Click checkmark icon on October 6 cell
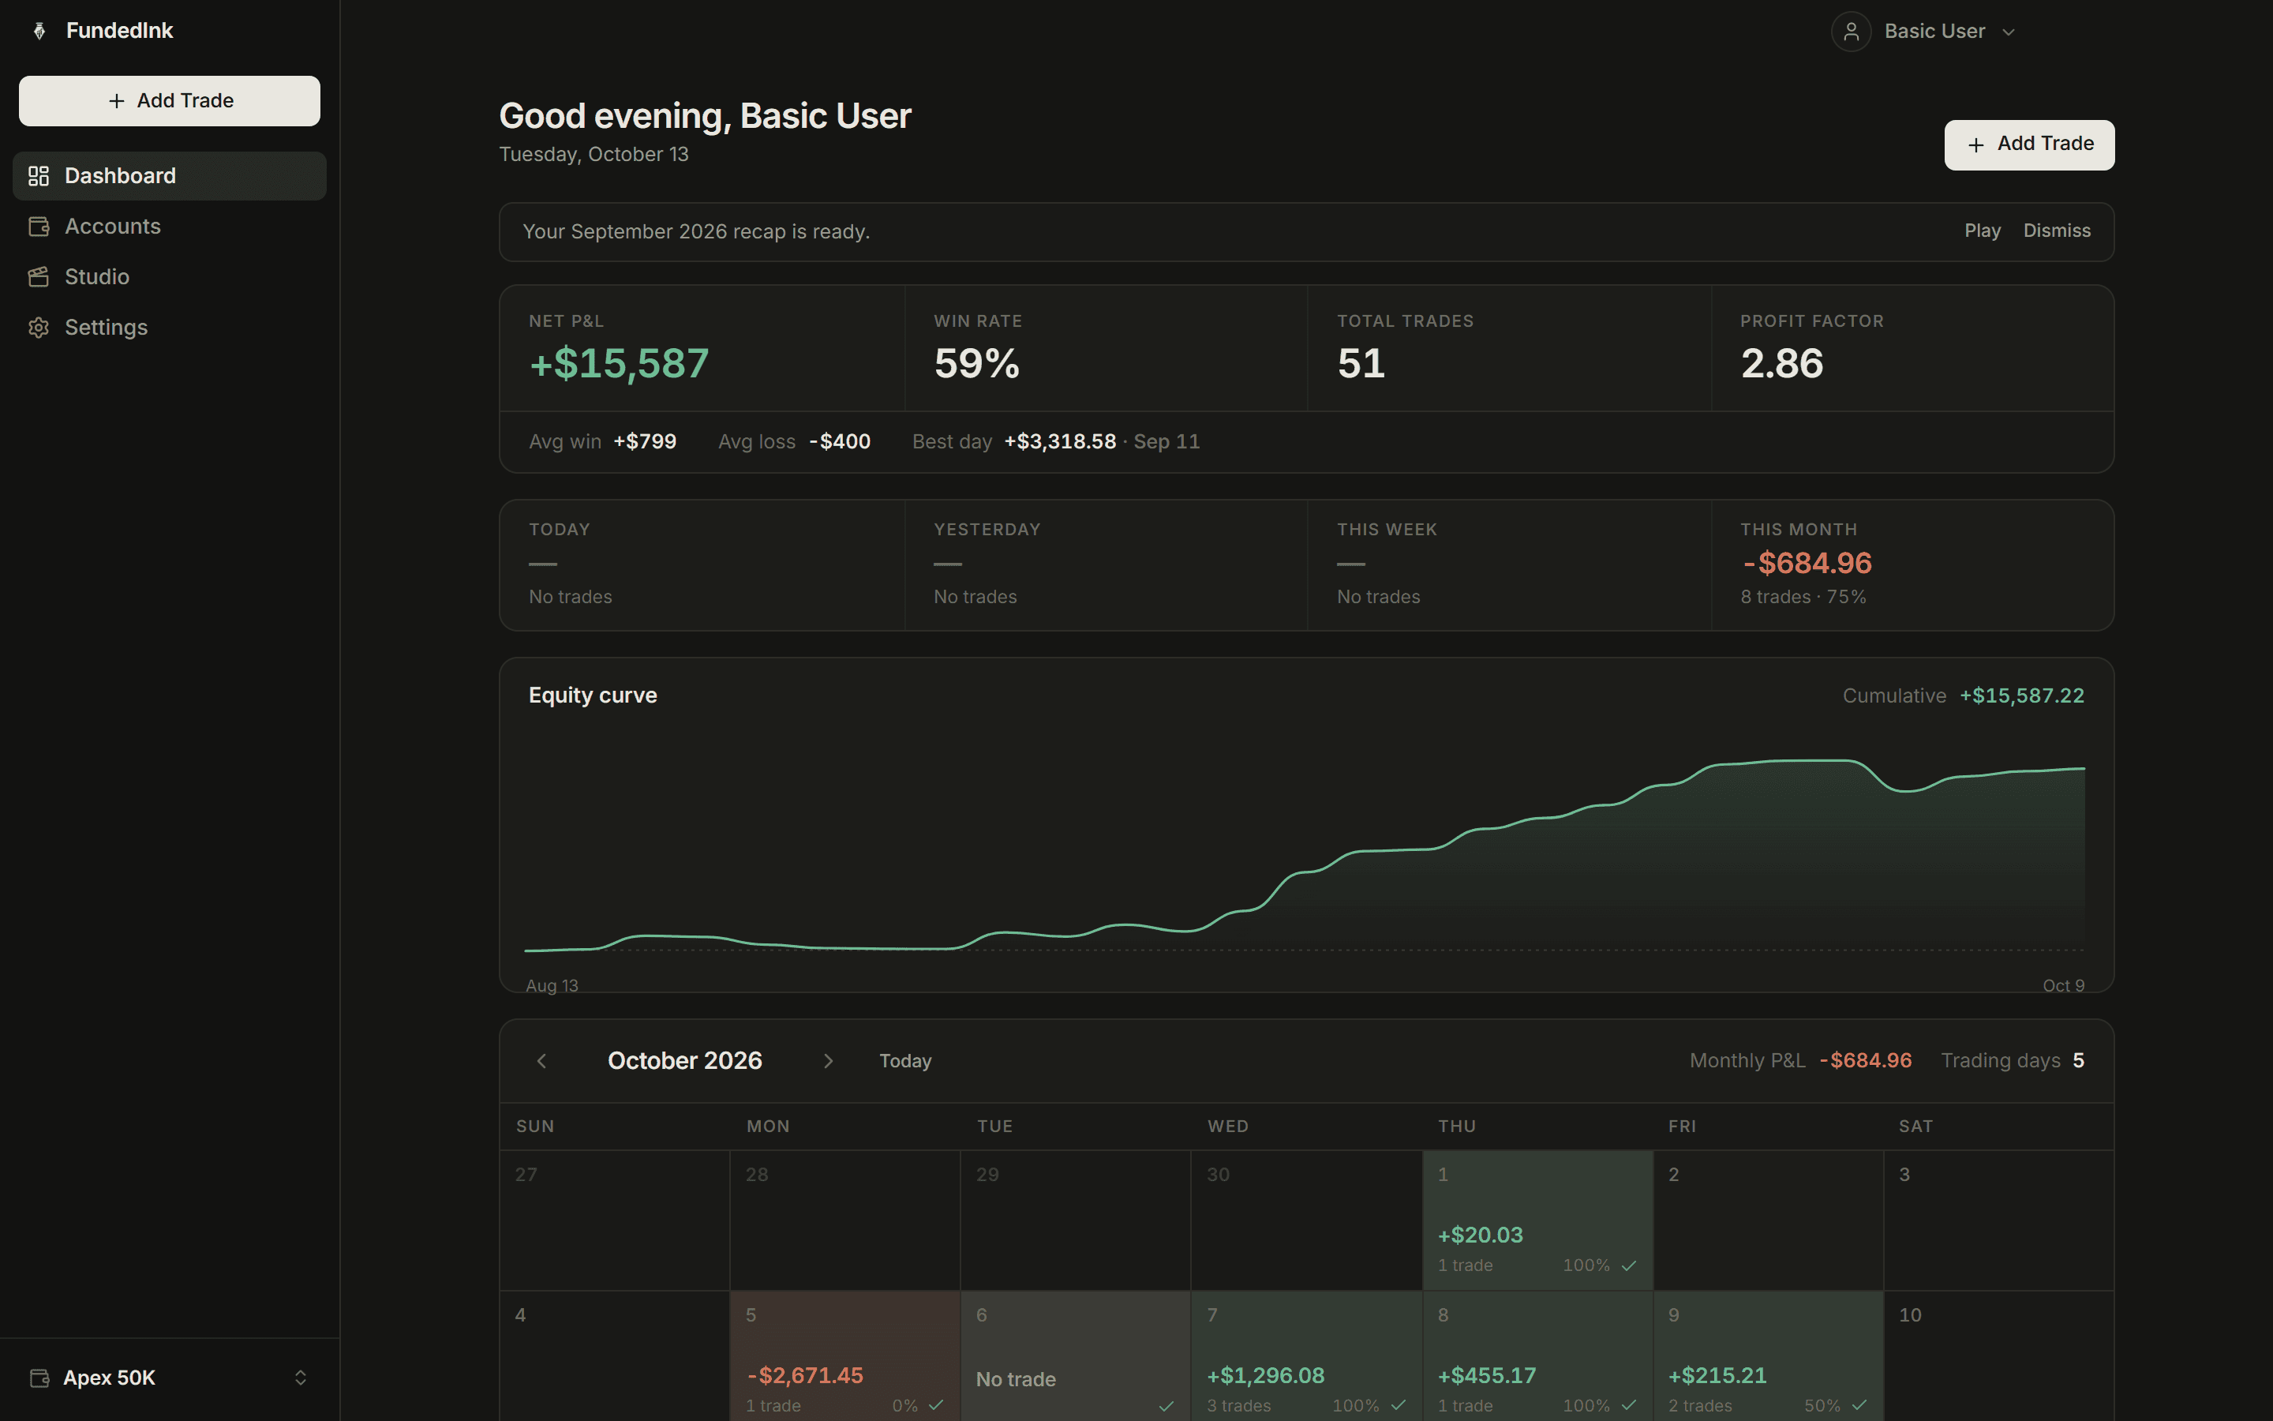This screenshot has width=2273, height=1421. click(1166, 1405)
